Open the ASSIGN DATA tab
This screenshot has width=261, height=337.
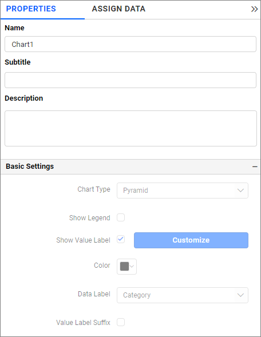coord(118,9)
